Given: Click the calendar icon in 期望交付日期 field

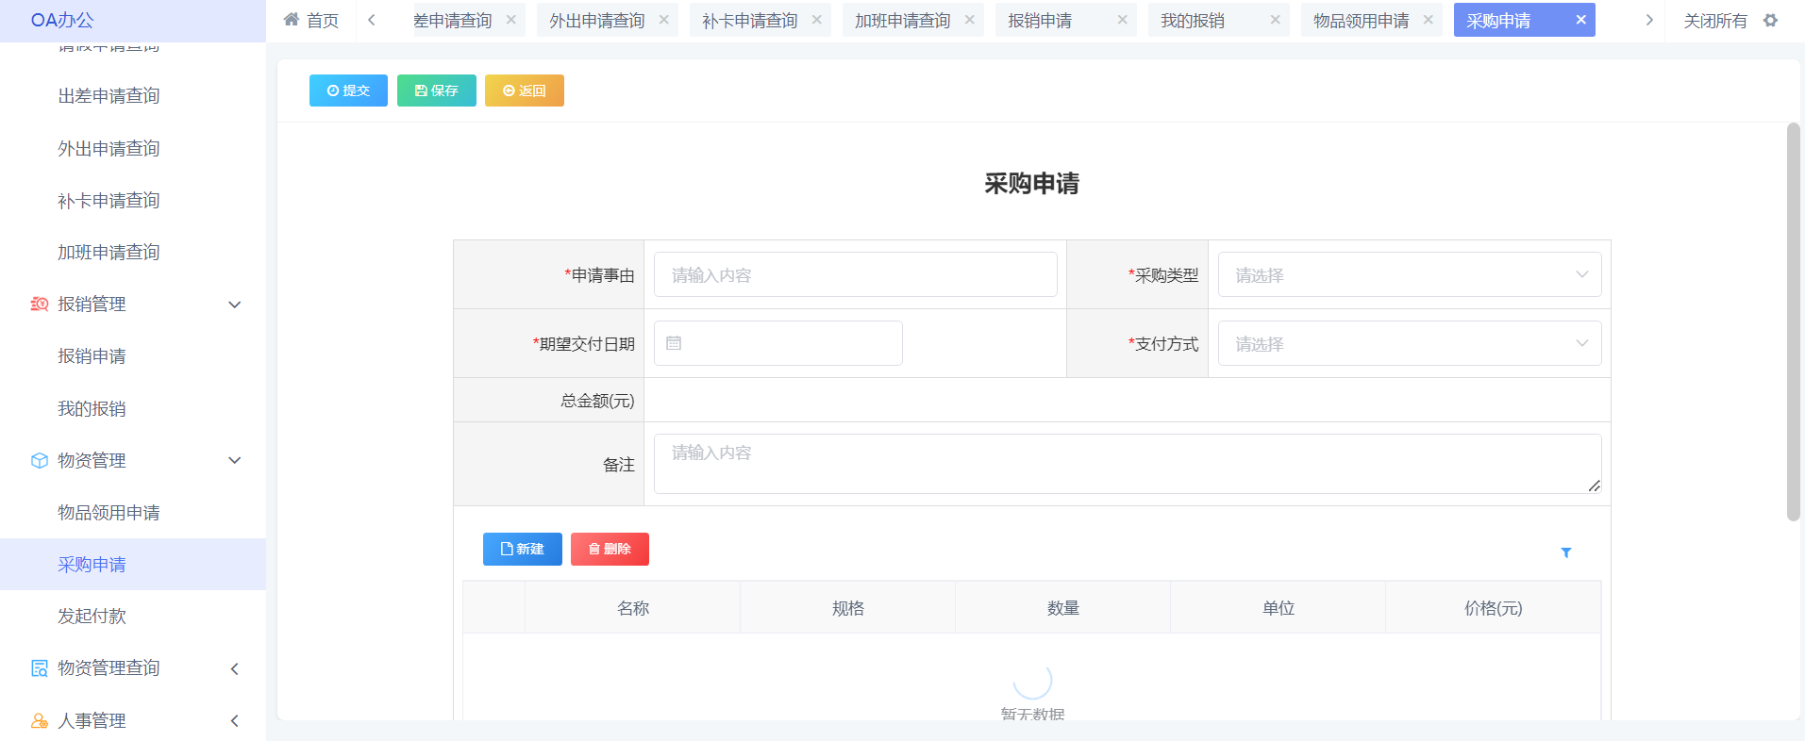Looking at the screenshot, I should point(674,343).
